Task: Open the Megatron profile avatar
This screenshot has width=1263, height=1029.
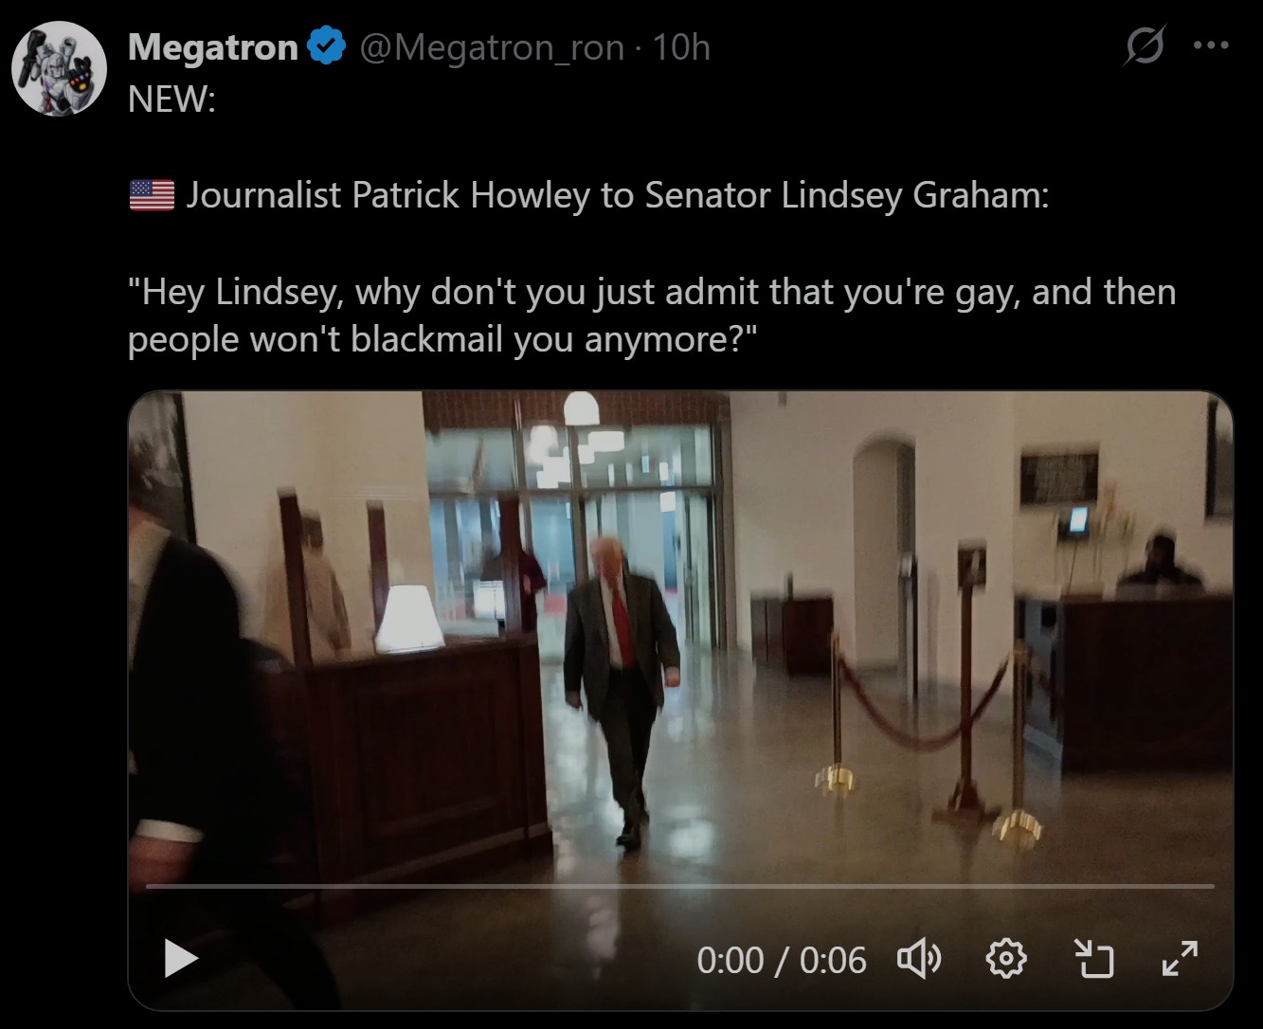Action: pos(59,68)
